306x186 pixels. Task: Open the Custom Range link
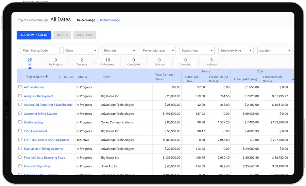coord(110,20)
